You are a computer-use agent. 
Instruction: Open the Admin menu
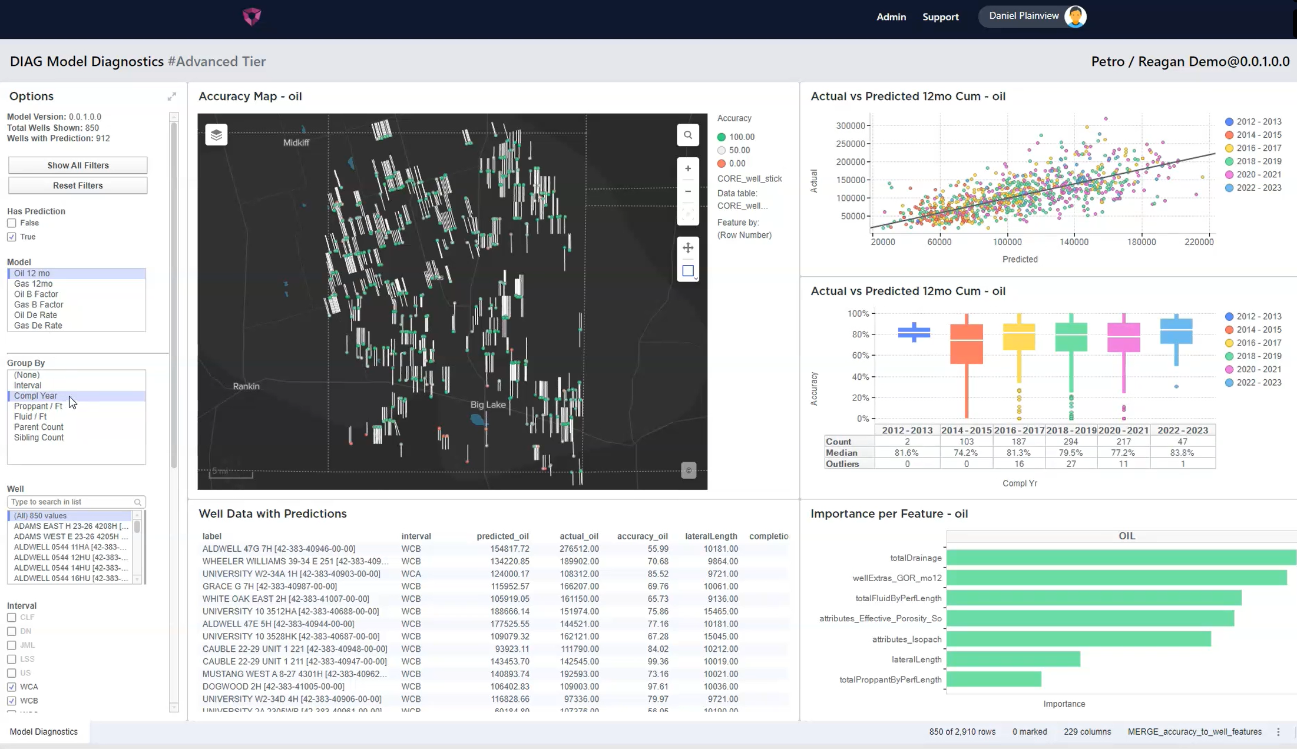(891, 16)
